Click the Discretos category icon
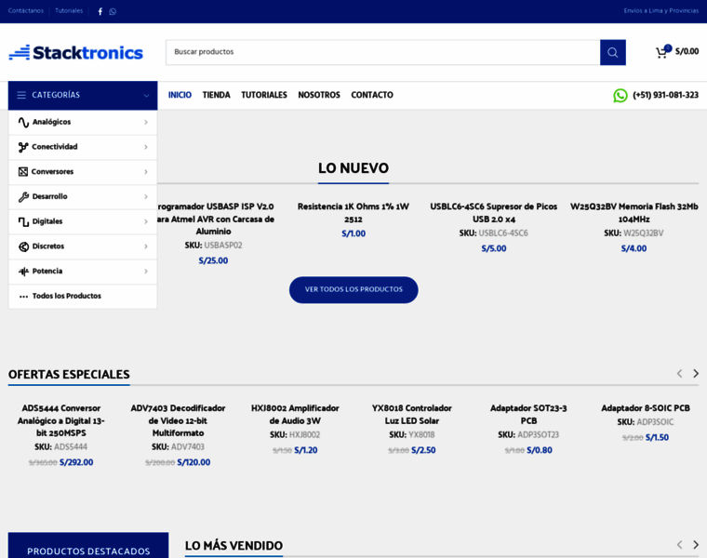Image resolution: width=707 pixels, height=558 pixels. (23, 246)
